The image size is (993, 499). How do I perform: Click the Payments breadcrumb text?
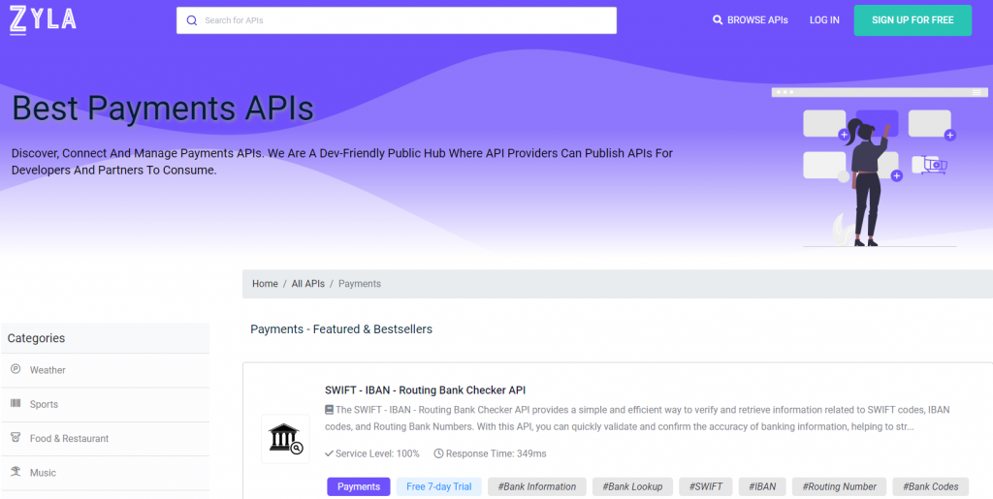pos(360,284)
